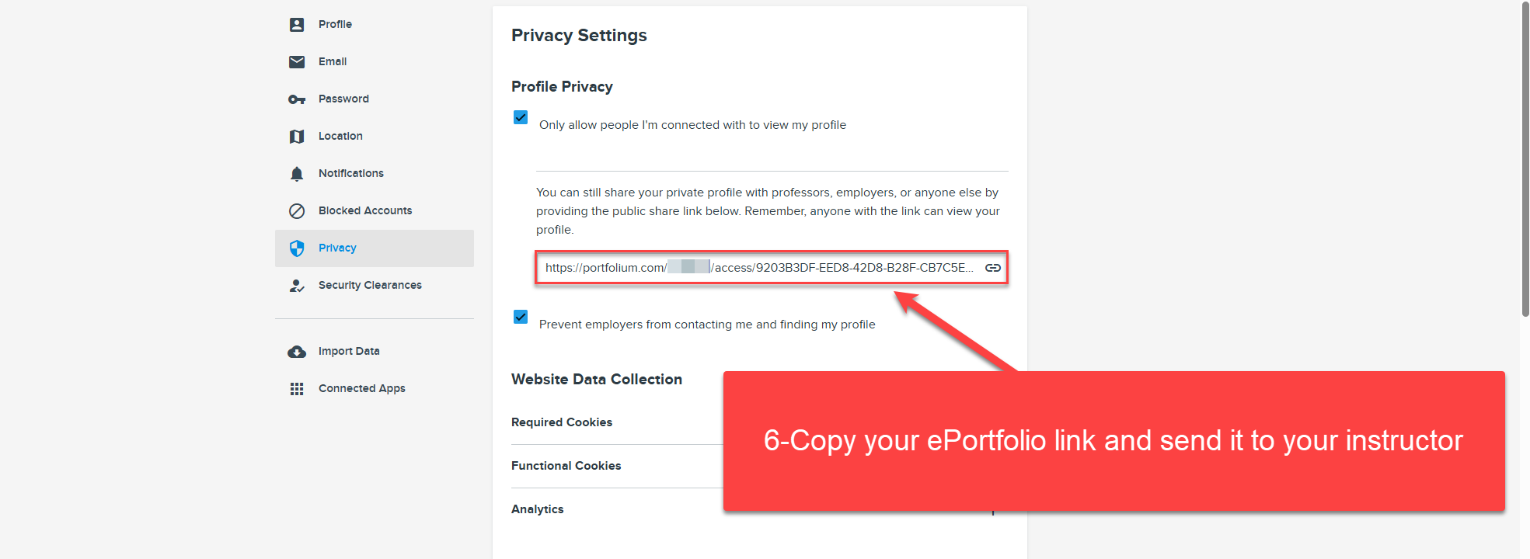
Task: Toggle prevent employers from contacting me
Action: pyautogui.click(x=521, y=317)
